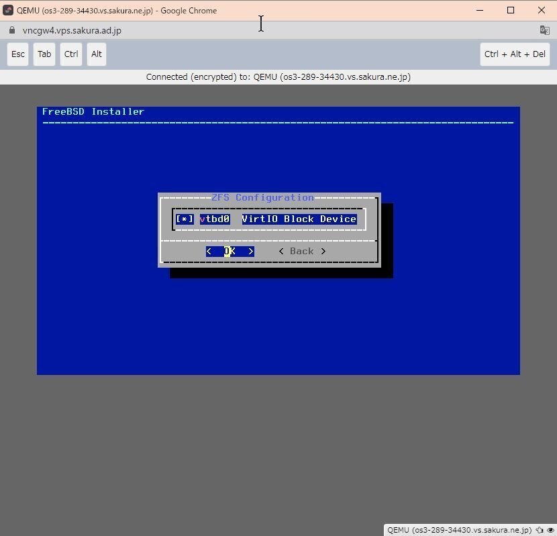Minimize the Chrome window
Viewport: 557px width, 536px height.
pos(480,10)
